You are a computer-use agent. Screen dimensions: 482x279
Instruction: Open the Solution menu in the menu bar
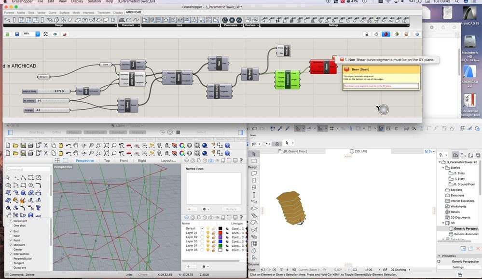point(94,2)
